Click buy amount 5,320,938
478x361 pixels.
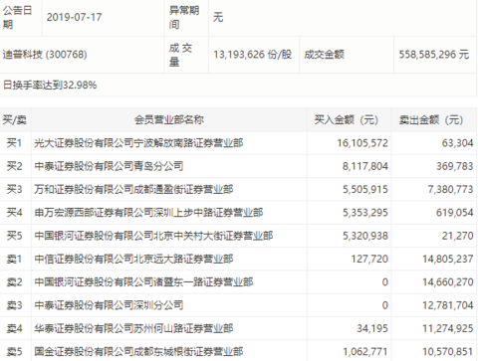pyautogui.click(x=365, y=236)
